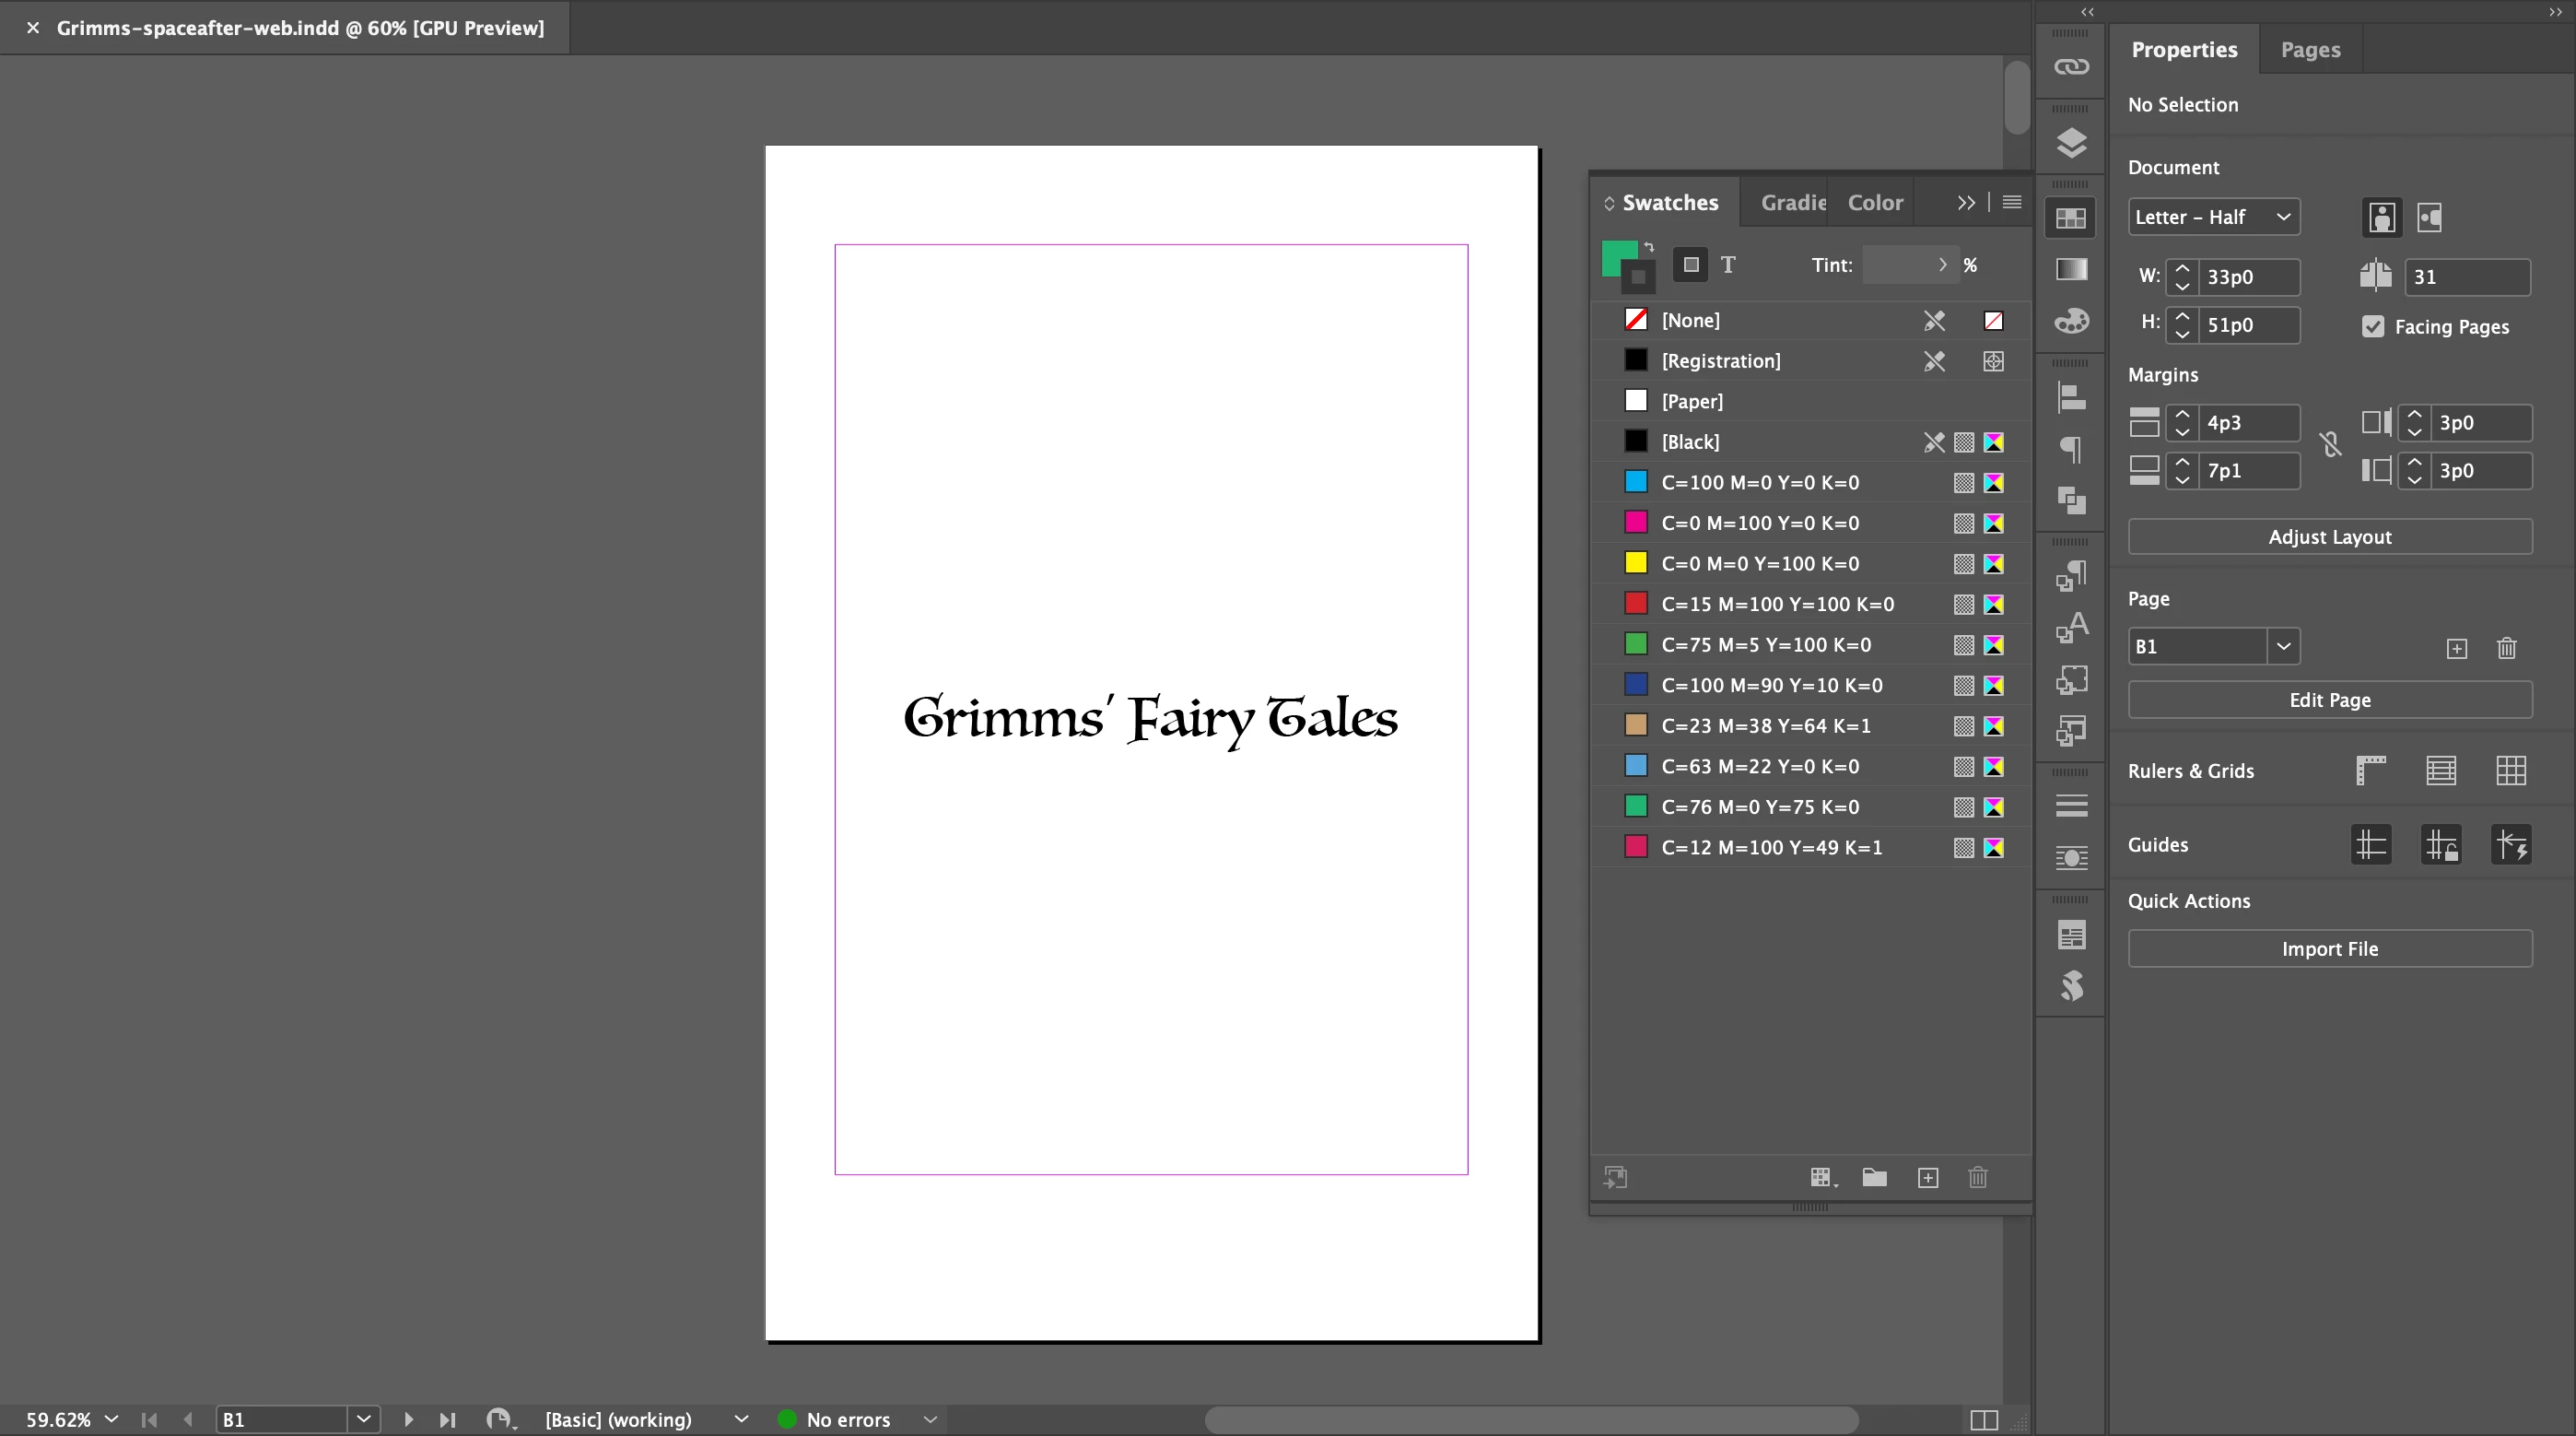Switch to the Color tab

coord(1875,203)
